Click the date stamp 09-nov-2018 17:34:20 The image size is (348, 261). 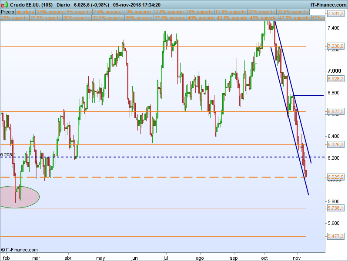137,5
